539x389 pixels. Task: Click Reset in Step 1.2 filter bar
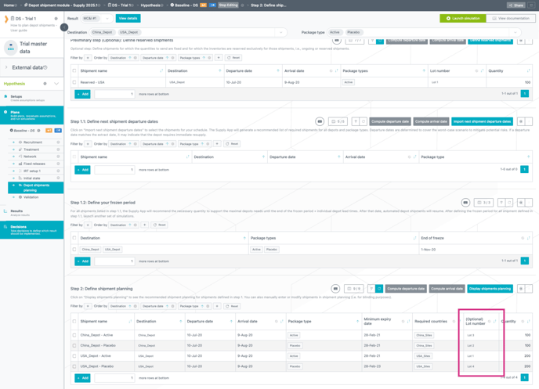pyautogui.click(x=159, y=225)
